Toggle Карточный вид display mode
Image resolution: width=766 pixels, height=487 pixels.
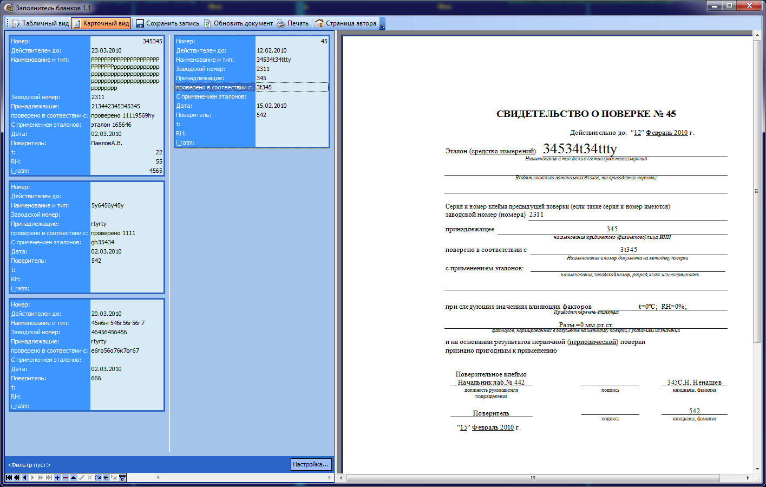tap(101, 23)
